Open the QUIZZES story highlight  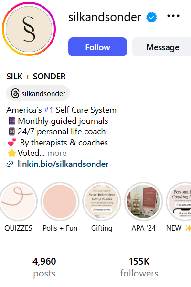18,201
